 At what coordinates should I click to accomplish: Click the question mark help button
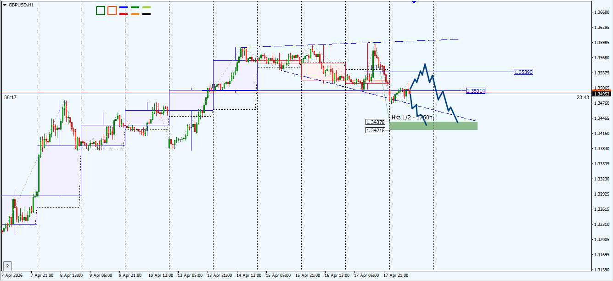click(x=7, y=266)
